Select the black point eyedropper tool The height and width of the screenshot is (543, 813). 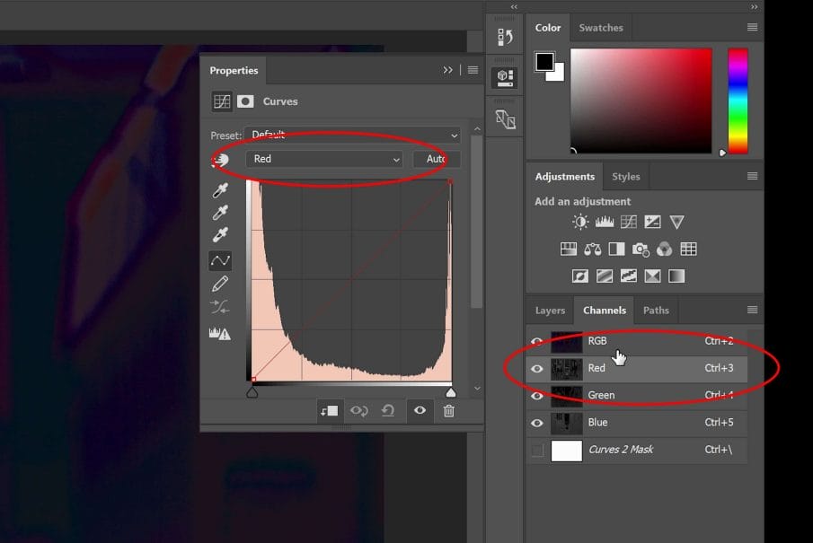(x=220, y=190)
